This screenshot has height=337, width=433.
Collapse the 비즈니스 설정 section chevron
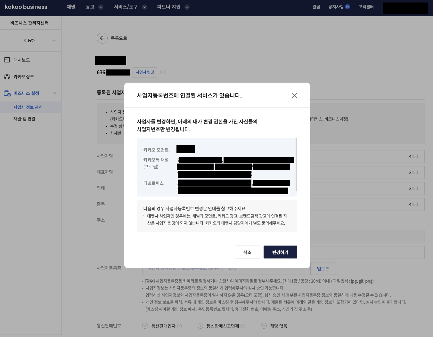[54, 93]
